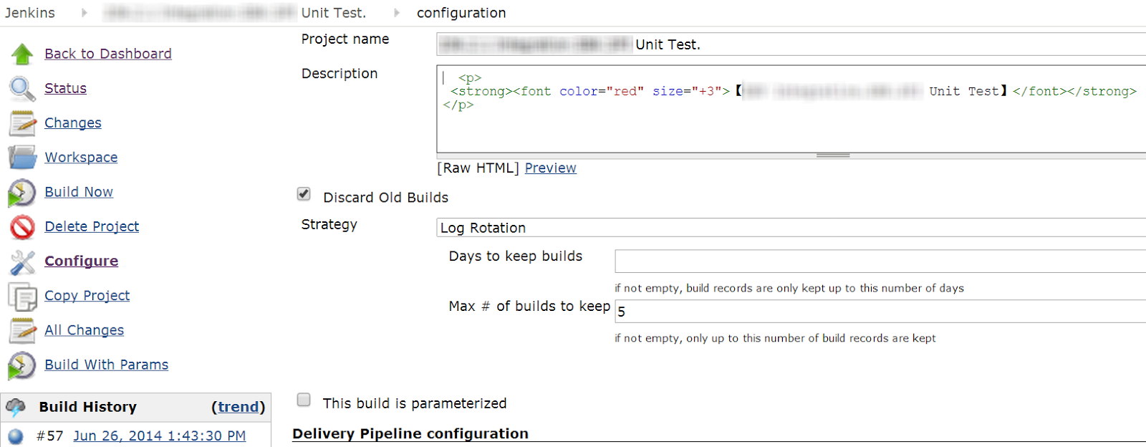Image resolution: width=1146 pixels, height=447 pixels.
Task: Click the Status magnifier icon
Action: (x=22, y=88)
